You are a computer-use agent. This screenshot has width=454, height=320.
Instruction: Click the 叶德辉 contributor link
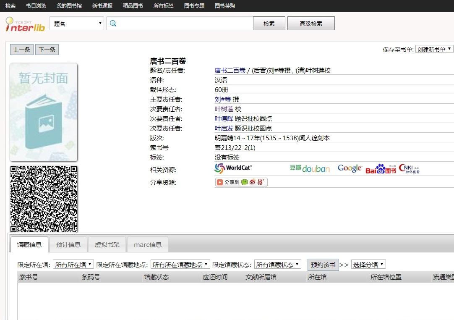[224, 119]
